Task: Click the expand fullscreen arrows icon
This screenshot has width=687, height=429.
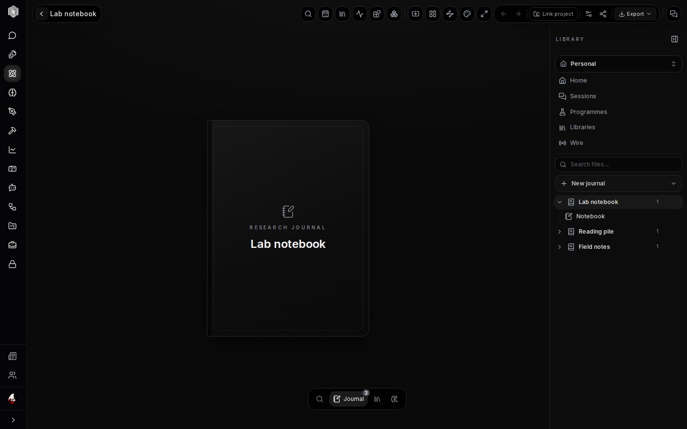Action: click(484, 14)
